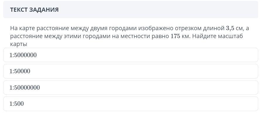
Task: Select the answer option 1:5000000
Action: tap(131, 55)
